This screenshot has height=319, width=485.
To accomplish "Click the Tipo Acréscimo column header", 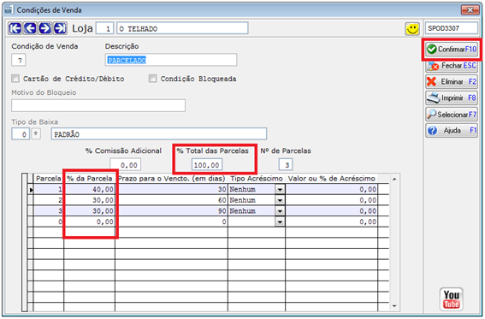I will pyautogui.click(x=257, y=179).
